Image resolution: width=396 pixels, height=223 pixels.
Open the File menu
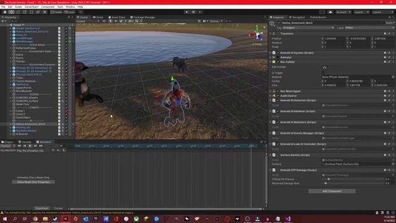(x=3, y=7)
